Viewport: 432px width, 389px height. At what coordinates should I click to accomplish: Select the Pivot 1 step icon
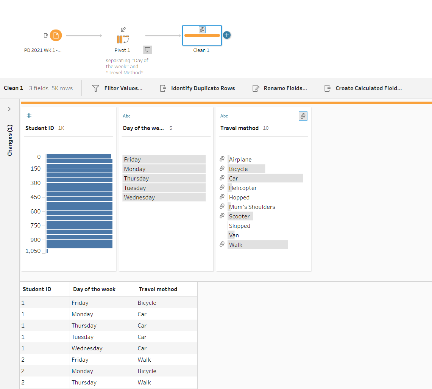123,39
